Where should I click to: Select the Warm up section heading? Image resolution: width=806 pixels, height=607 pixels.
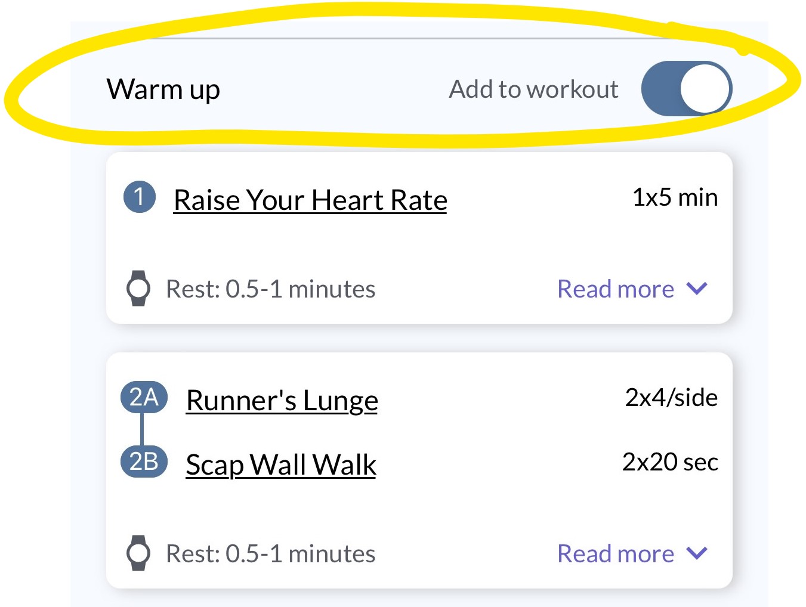click(163, 89)
